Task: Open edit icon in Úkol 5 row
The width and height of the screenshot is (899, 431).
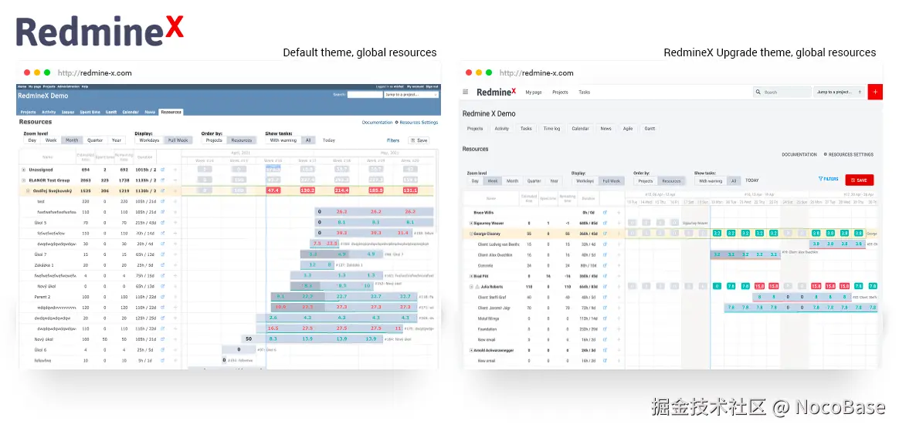Action: (x=162, y=222)
